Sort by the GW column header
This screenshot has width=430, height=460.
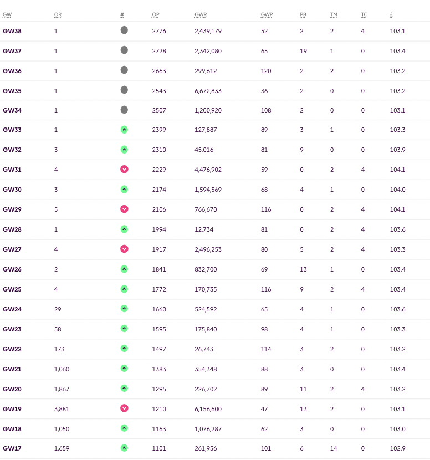click(7, 14)
